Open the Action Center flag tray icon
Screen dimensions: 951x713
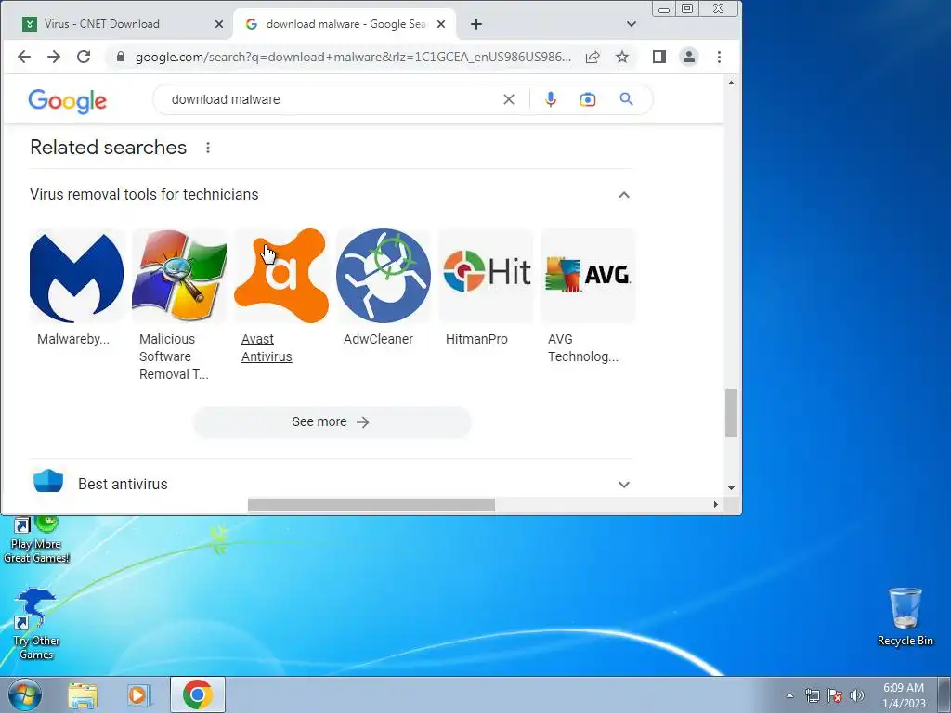[835, 695]
